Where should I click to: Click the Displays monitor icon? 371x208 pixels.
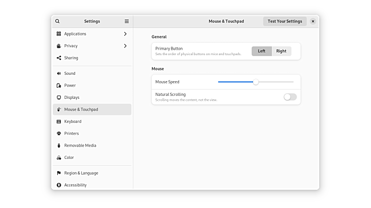coord(59,97)
